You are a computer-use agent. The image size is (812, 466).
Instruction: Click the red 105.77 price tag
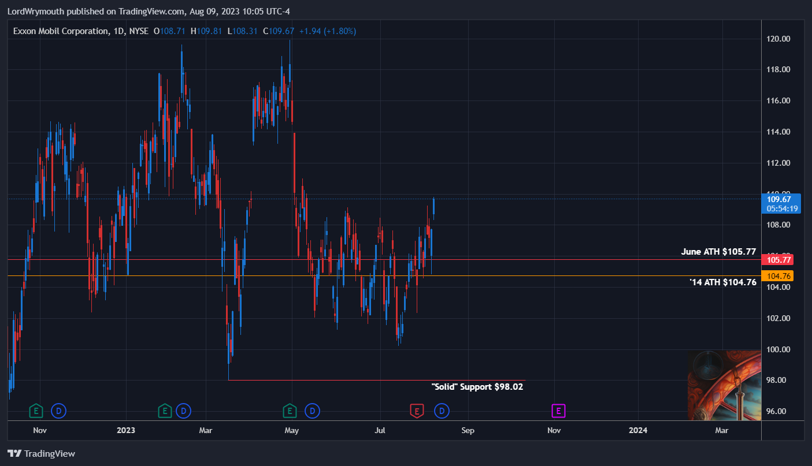click(777, 260)
